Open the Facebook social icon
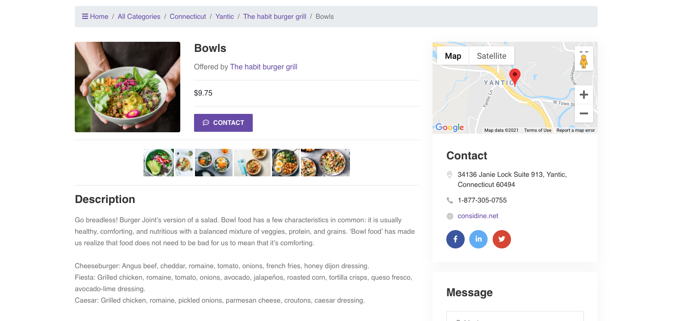 coord(455,239)
